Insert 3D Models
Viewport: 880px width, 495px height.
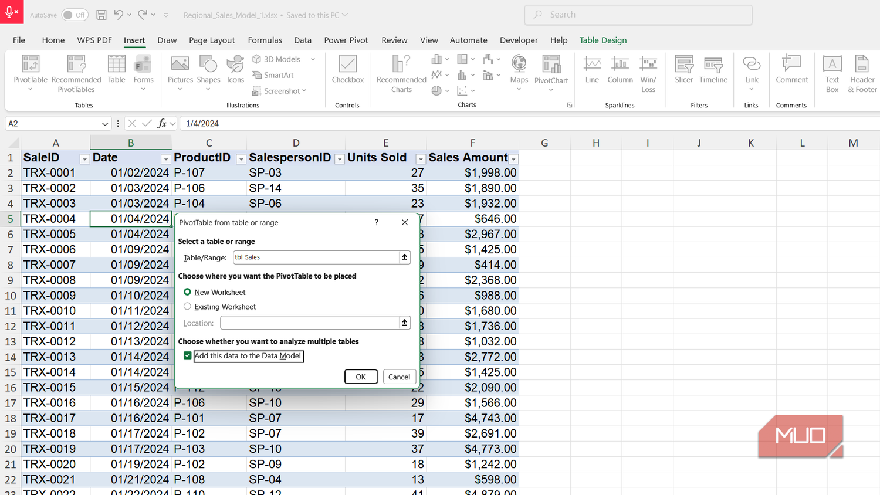(x=277, y=59)
